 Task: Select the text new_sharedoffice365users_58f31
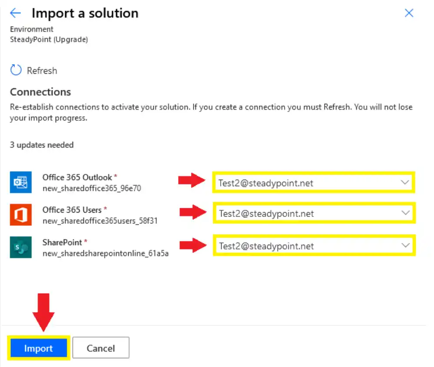tap(100, 221)
